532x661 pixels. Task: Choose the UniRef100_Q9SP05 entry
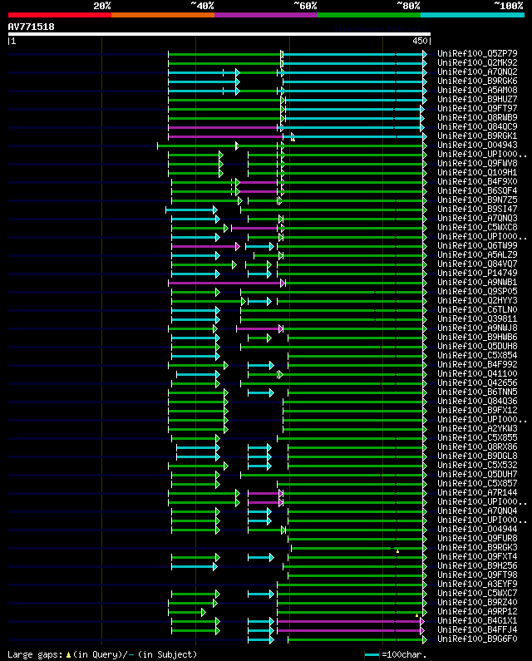coord(477,291)
